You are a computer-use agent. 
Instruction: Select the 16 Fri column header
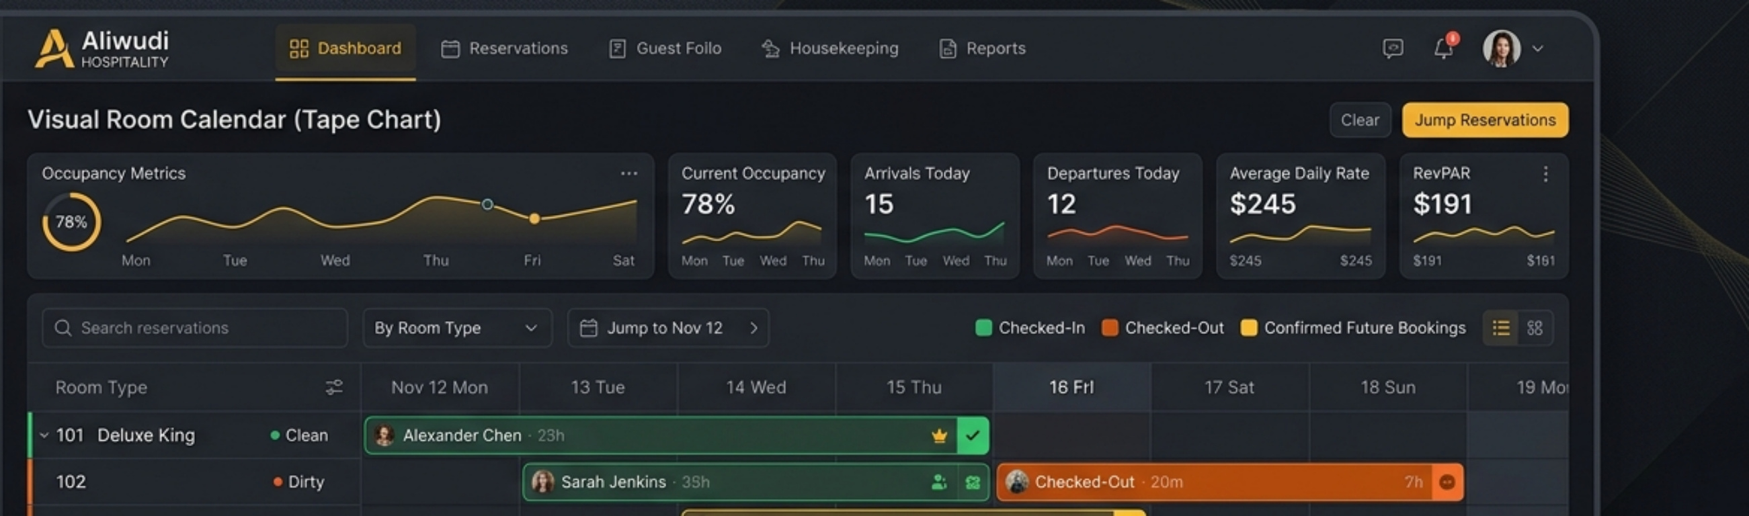coord(1071,387)
